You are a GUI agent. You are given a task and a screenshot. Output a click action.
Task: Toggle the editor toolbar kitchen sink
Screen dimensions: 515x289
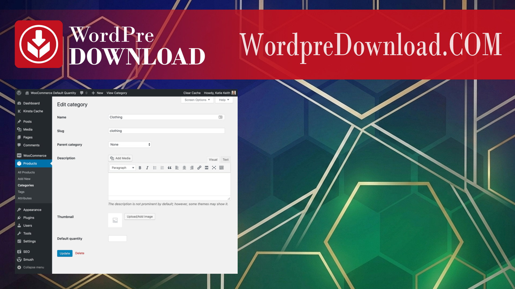[x=221, y=168]
